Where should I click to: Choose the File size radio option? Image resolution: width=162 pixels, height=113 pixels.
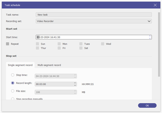coord(13,91)
